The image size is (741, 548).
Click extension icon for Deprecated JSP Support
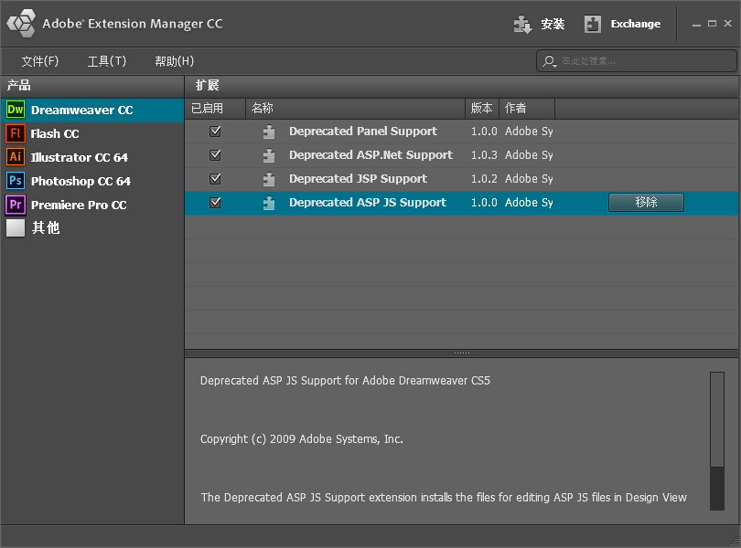269,179
